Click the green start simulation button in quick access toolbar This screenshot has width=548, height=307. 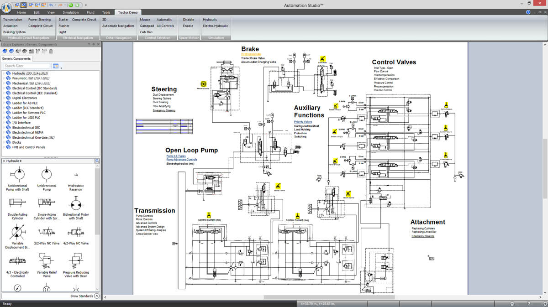pyautogui.click(x=71, y=5)
